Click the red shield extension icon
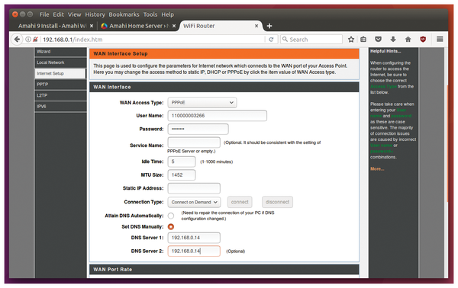458x288 pixels. pyautogui.click(x=423, y=40)
